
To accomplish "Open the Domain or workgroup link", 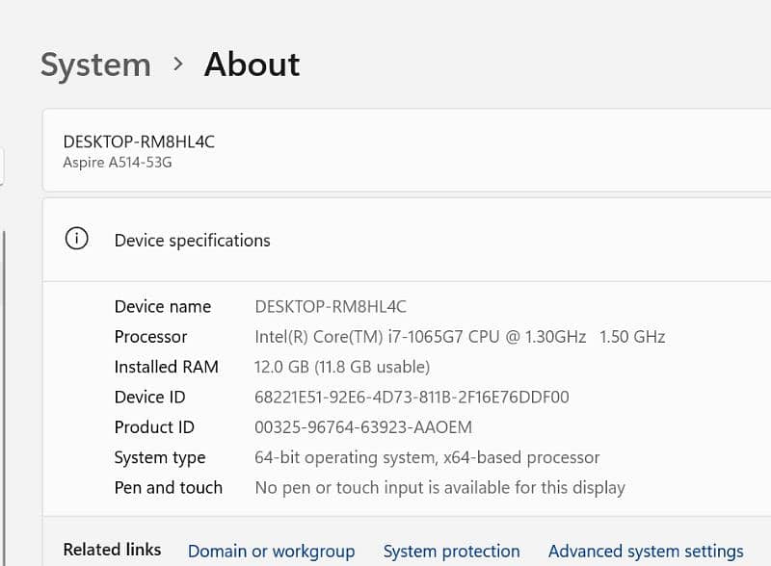I will coord(271,552).
